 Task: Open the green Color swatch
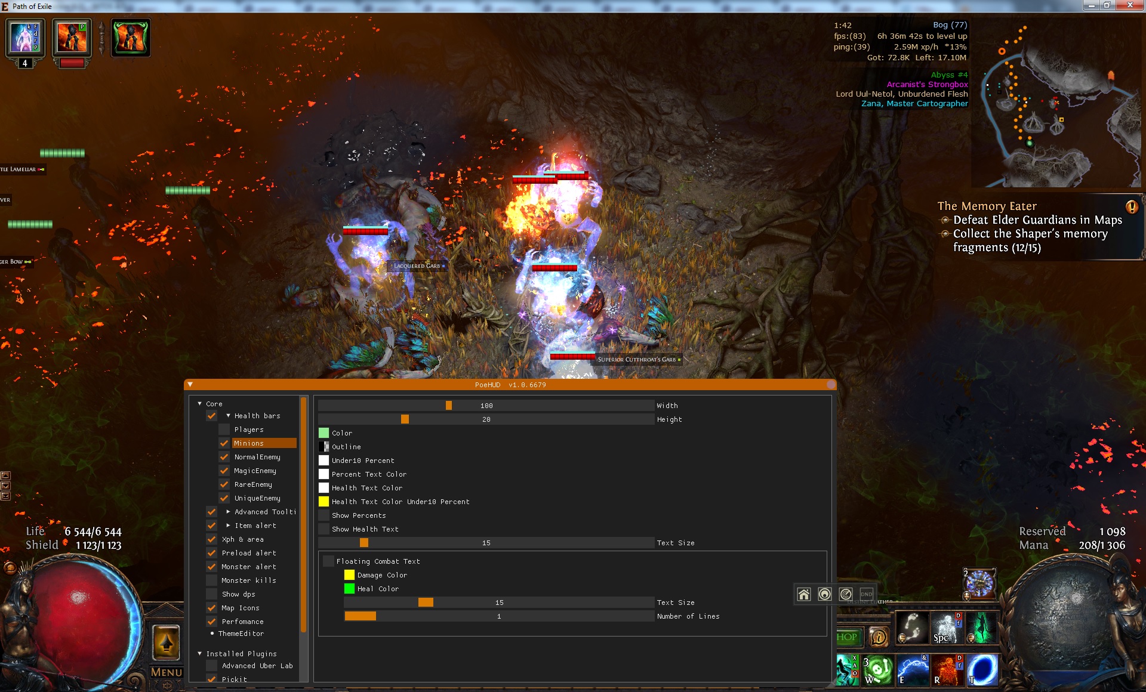pos(324,433)
